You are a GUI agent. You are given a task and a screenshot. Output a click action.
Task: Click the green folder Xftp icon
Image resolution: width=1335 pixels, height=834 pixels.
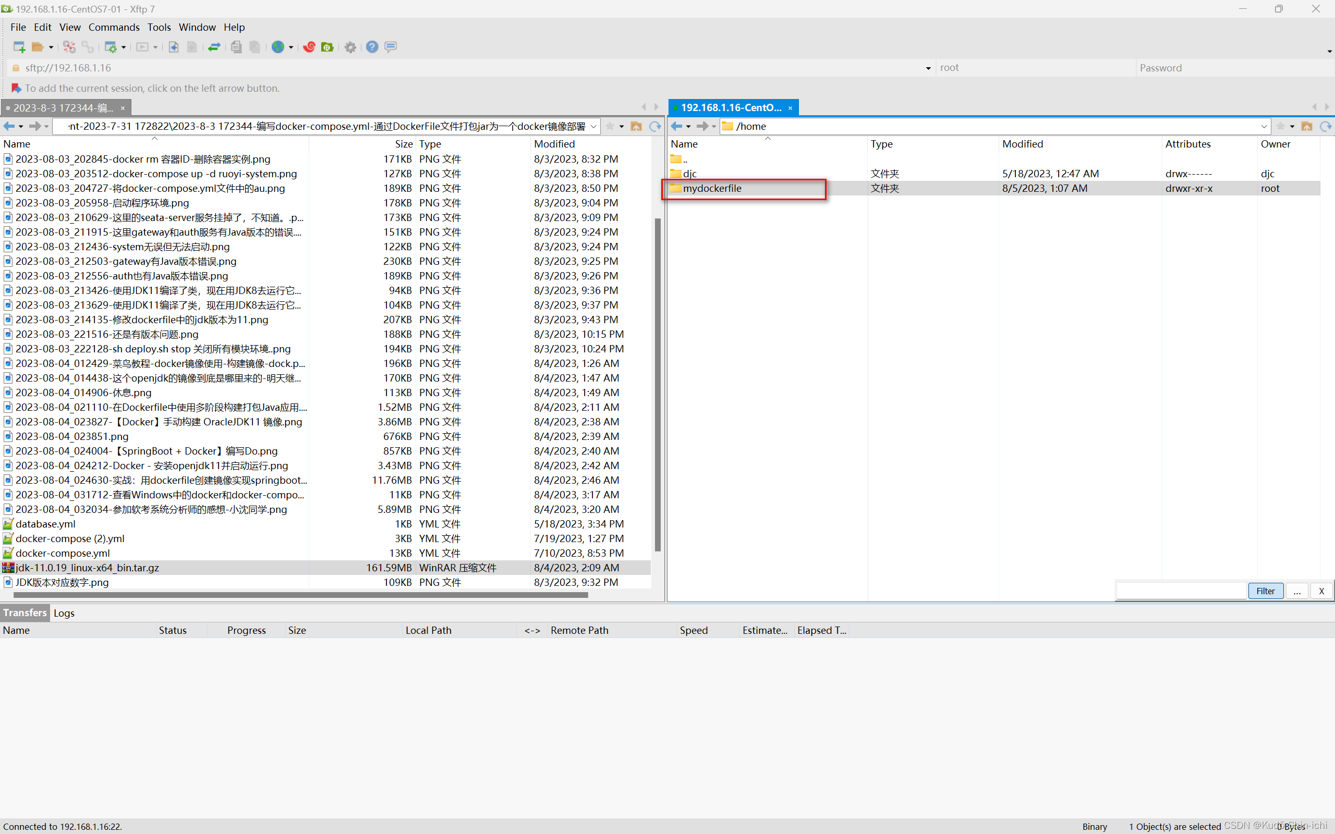327,47
